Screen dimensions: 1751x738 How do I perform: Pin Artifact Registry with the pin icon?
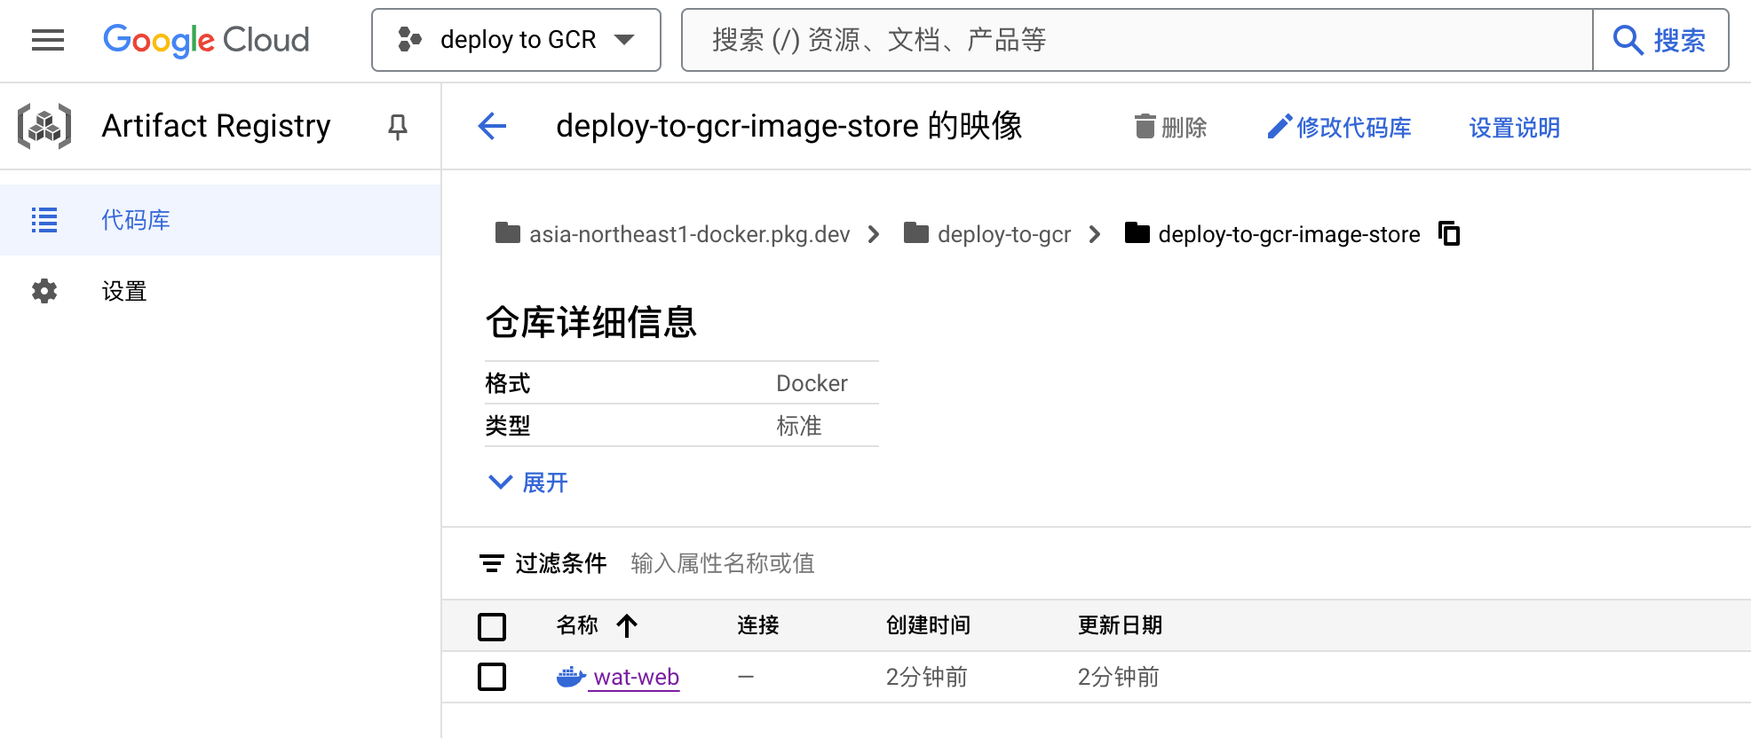click(x=398, y=127)
